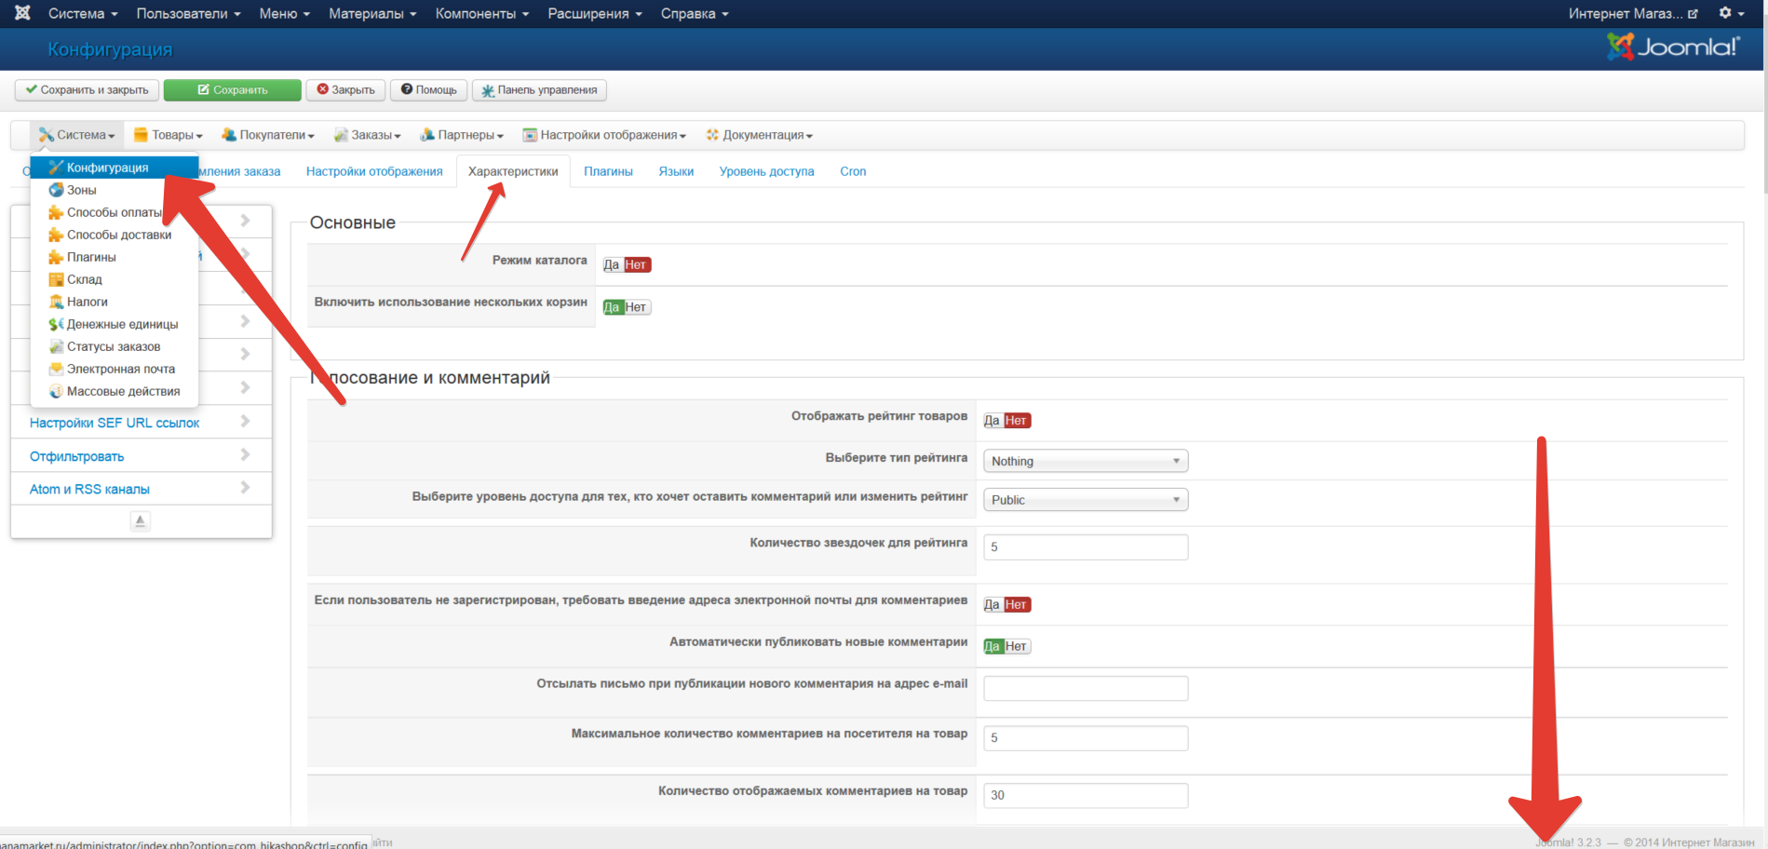Click the Joomla icon in the top bar
Viewport: 1768px width, 849px height.
click(x=23, y=13)
